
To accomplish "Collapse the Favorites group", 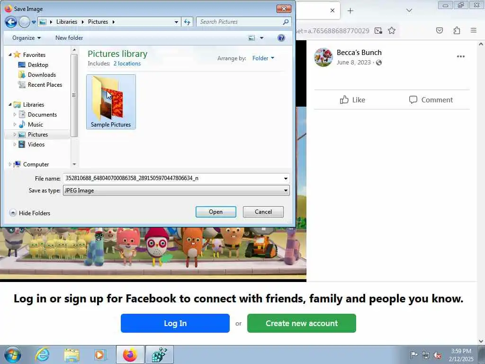I will pyautogui.click(x=10, y=55).
